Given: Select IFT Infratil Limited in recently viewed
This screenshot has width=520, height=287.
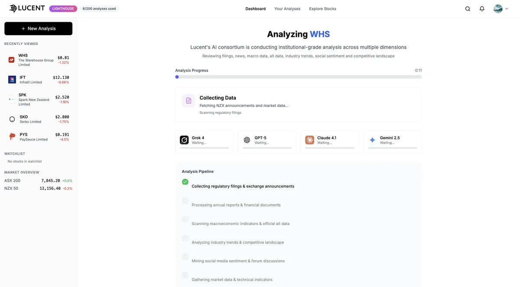Looking at the screenshot, I should coord(39,80).
